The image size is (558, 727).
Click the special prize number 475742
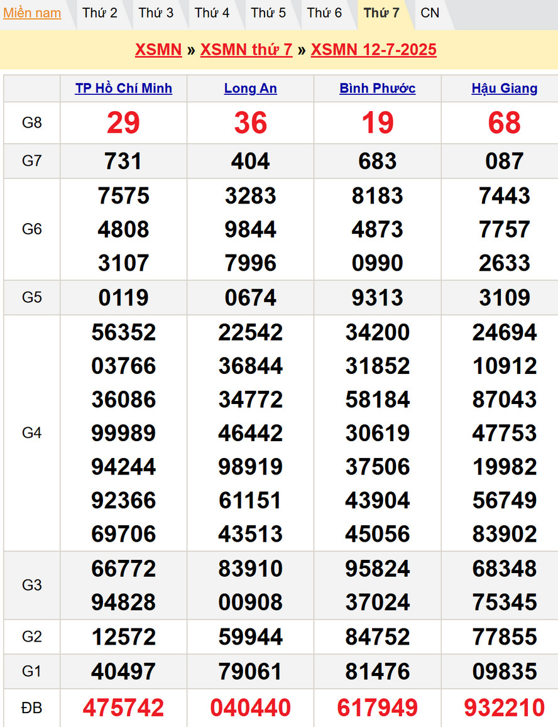click(123, 708)
